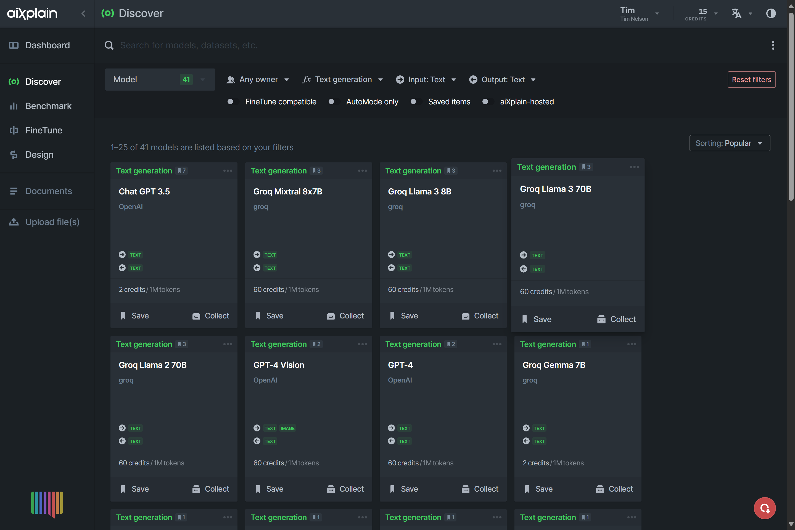Click the output arrow icon on GPT-4 card
795x530 pixels.
[391, 441]
